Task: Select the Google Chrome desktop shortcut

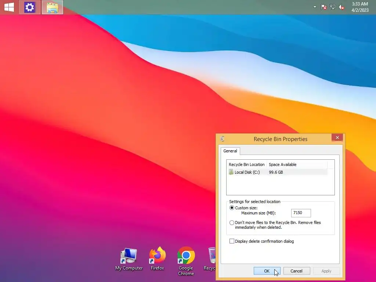Action: coord(186,261)
